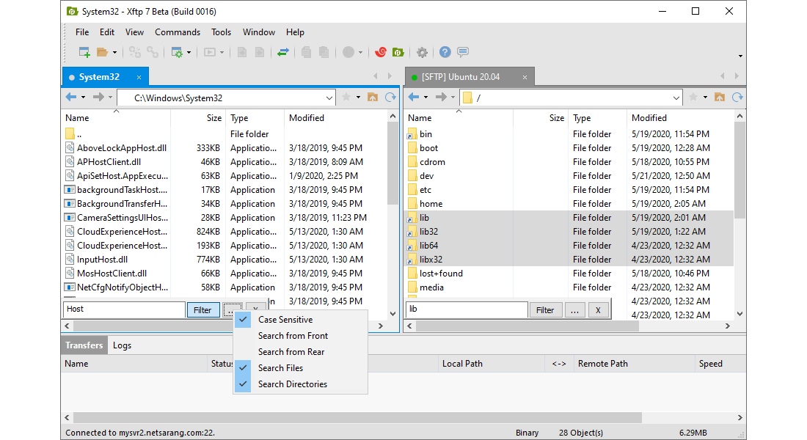Go forward in the local System32 pane
This screenshot has height=440, width=807.
[98, 98]
